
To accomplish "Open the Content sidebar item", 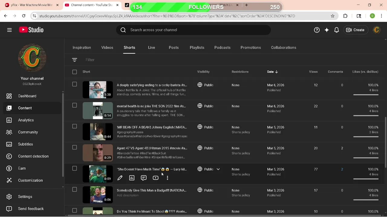I will pyautogui.click(x=32, y=108).
